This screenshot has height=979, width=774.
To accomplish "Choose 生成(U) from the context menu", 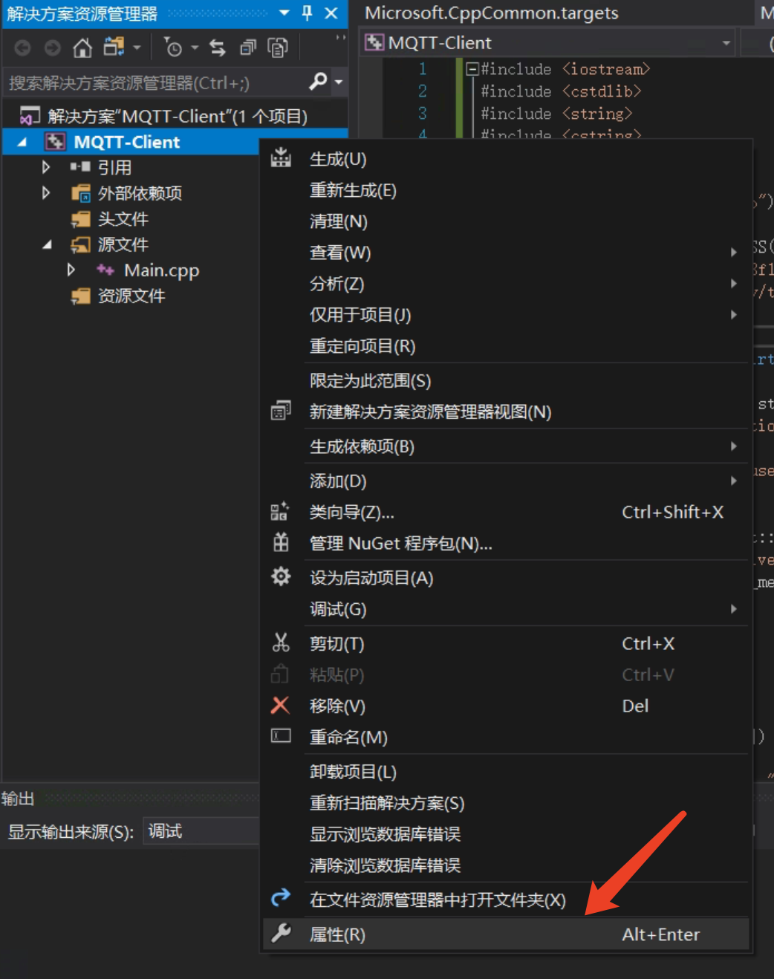I will coord(506,159).
